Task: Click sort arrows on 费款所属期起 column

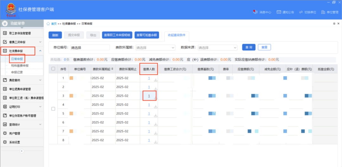Action: coord(113,69)
